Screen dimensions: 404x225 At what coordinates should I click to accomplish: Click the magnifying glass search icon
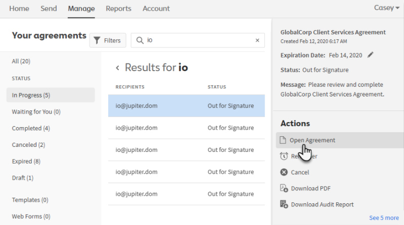pyautogui.click(x=140, y=40)
